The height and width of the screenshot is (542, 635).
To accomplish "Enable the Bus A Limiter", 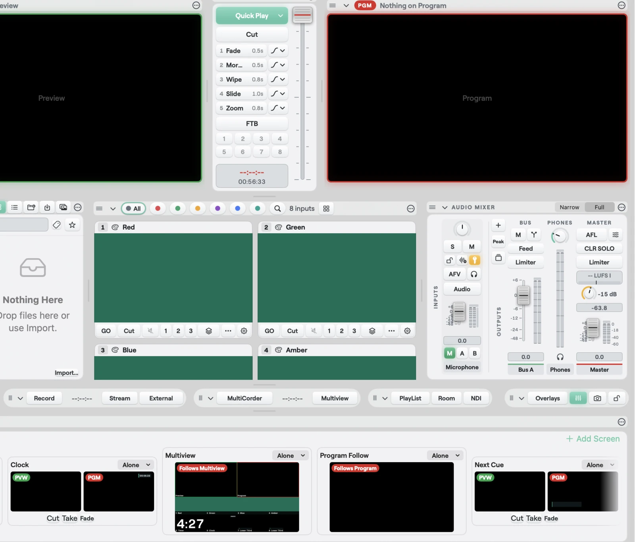I will (x=525, y=262).
